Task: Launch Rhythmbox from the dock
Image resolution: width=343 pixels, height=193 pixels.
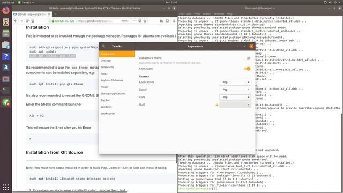Action: [6, 22]
